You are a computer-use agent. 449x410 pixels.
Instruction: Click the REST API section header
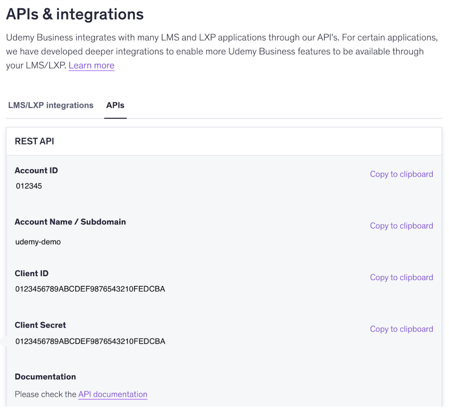click(34, 141)
